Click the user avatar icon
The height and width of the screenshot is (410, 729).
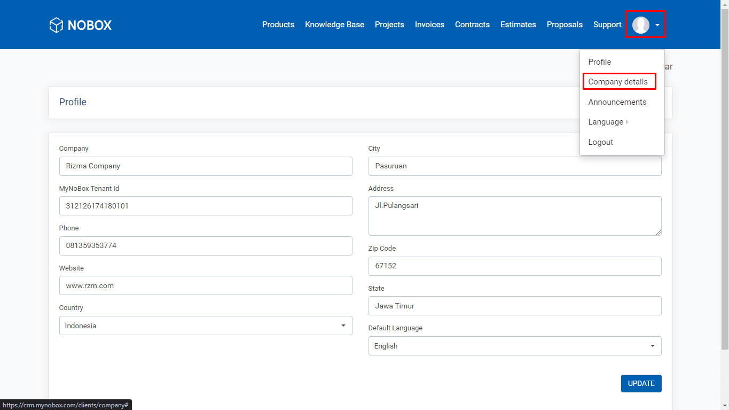(640, 24)
